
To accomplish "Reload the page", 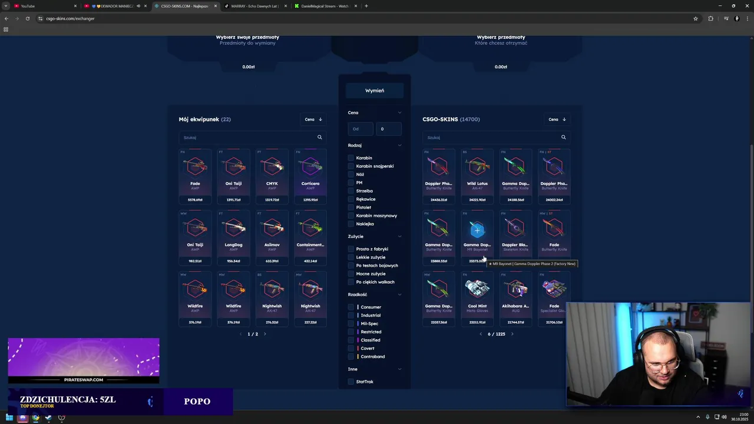I will 28,18.
